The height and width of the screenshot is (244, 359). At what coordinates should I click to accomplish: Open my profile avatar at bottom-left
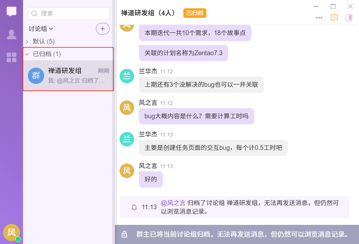click(x=12, y=232)
